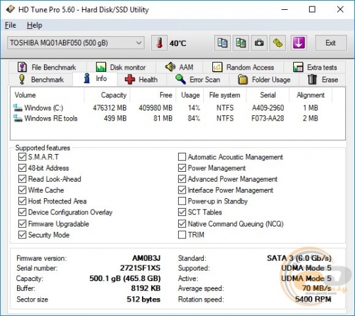Toggle the Host Protected Area checkbox
Viewport: 355px width, 316px height.
pyautogui.click(x=22, y=201)
